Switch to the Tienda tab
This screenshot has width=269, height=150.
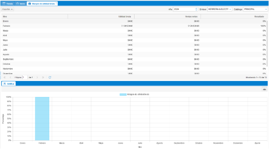[7, 3]
